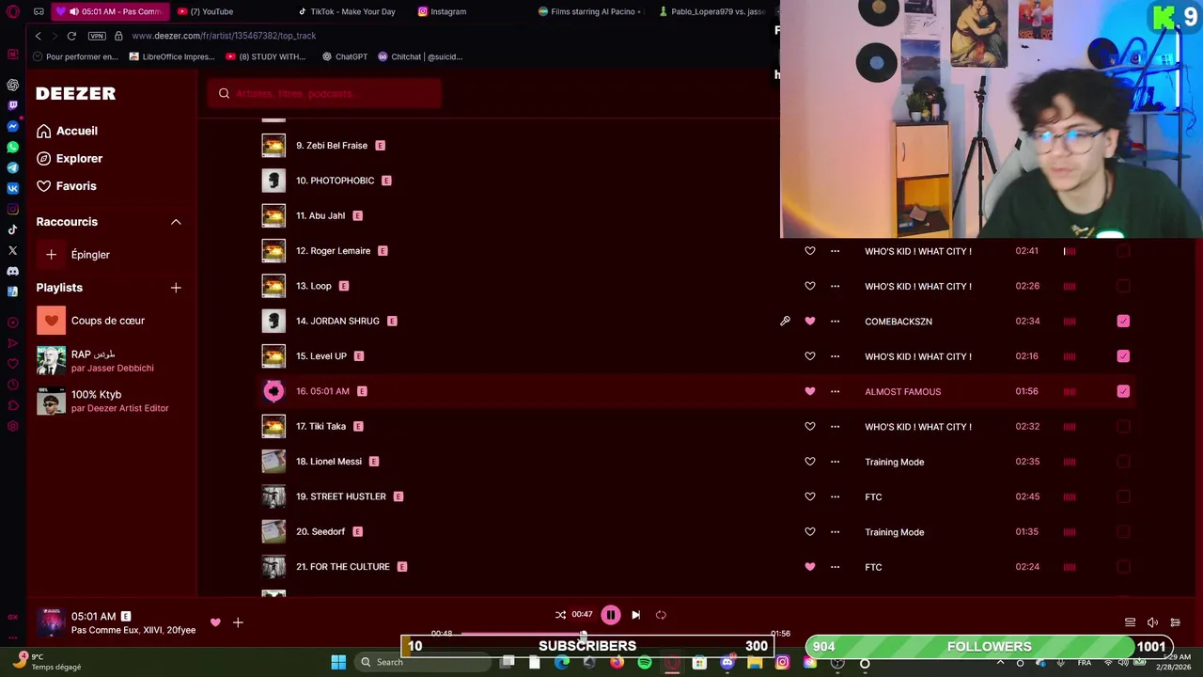The image size is (1203, 677).
Task: Open the Accueil home page
Action: [67, 131]
